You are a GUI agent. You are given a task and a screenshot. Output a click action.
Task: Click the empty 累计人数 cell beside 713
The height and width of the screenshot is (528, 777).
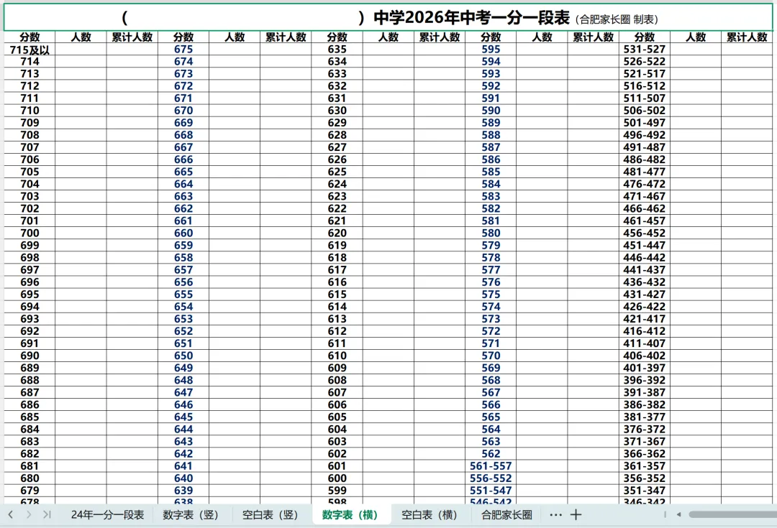132,74
